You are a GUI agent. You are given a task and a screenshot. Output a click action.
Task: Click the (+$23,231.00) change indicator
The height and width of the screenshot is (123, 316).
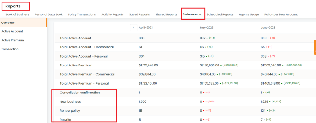pos(231,65)
